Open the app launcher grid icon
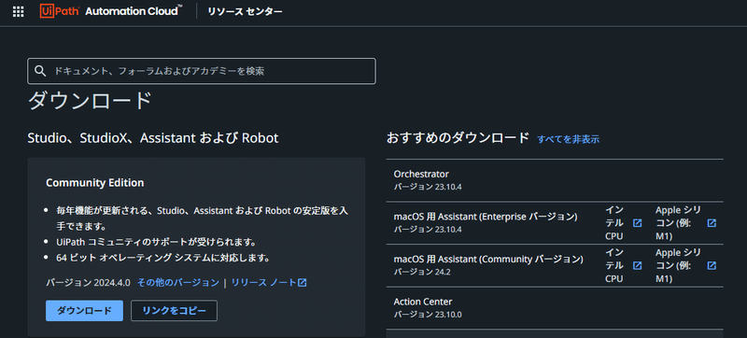Screen dimensions: 747x338 [18, 12]
